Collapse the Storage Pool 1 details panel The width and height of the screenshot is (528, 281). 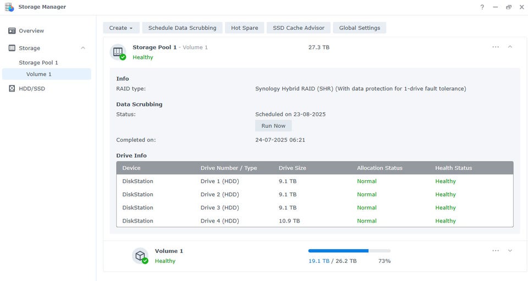tap(510, 47)
